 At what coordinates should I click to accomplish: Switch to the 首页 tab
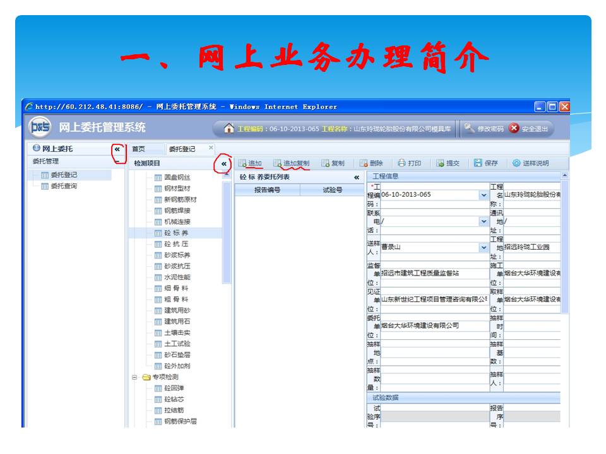point(138,149)
